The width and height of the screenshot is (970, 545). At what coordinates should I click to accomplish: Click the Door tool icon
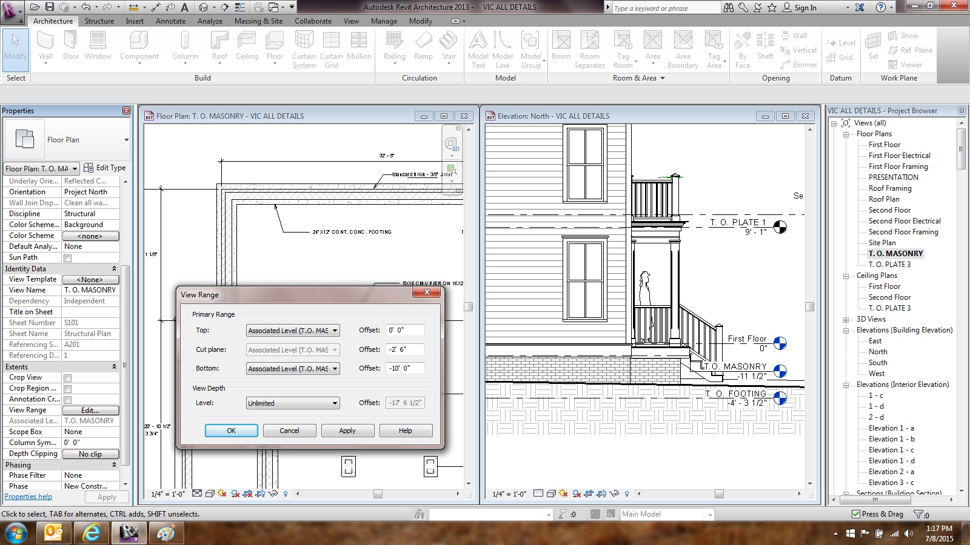point(71,46)
